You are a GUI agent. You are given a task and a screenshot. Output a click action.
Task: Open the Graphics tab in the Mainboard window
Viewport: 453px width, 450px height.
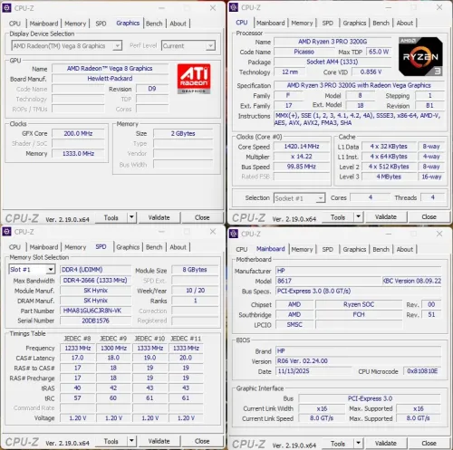pos(354,249)
